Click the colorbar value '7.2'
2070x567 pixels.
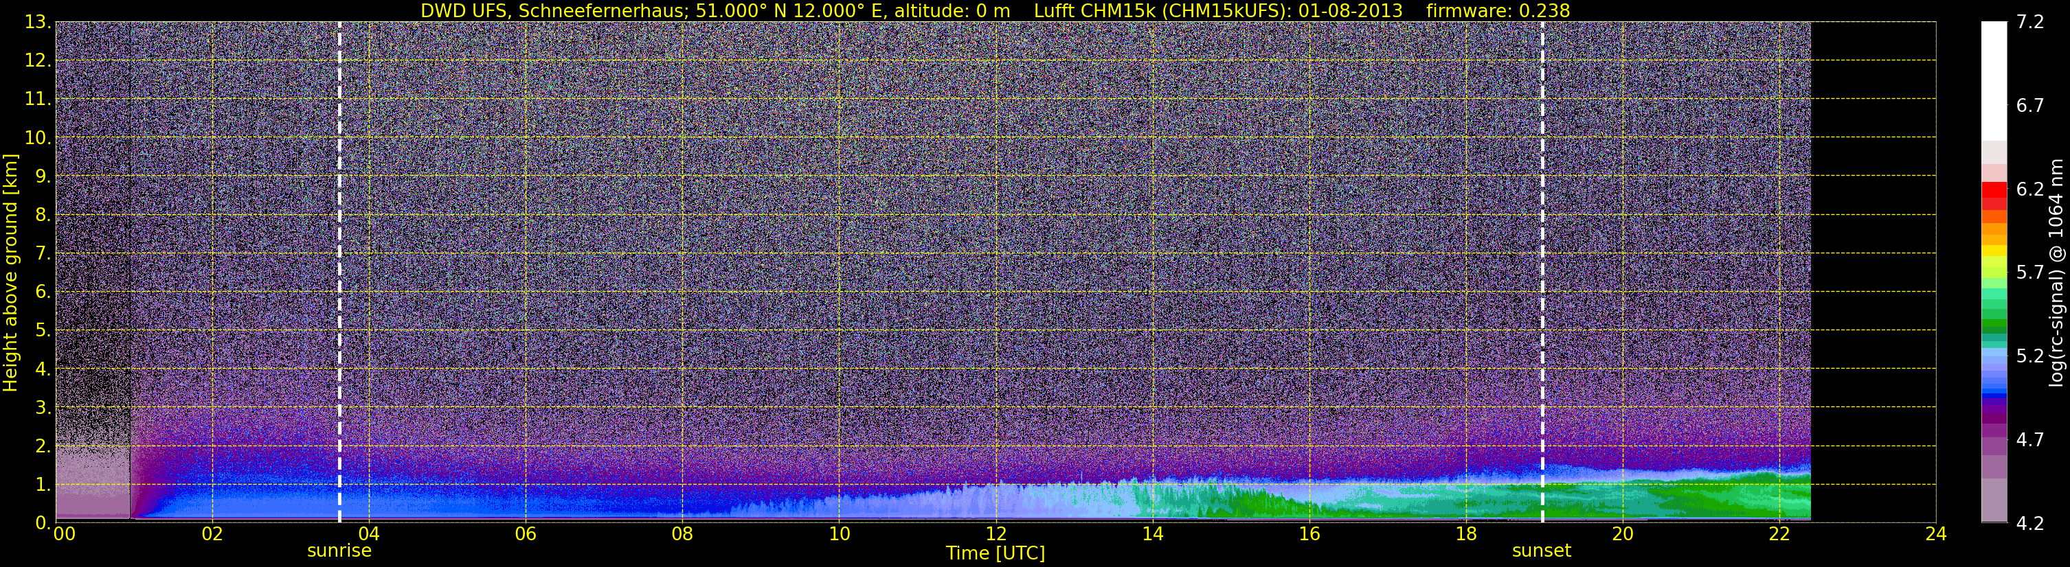coord(2030,23)
